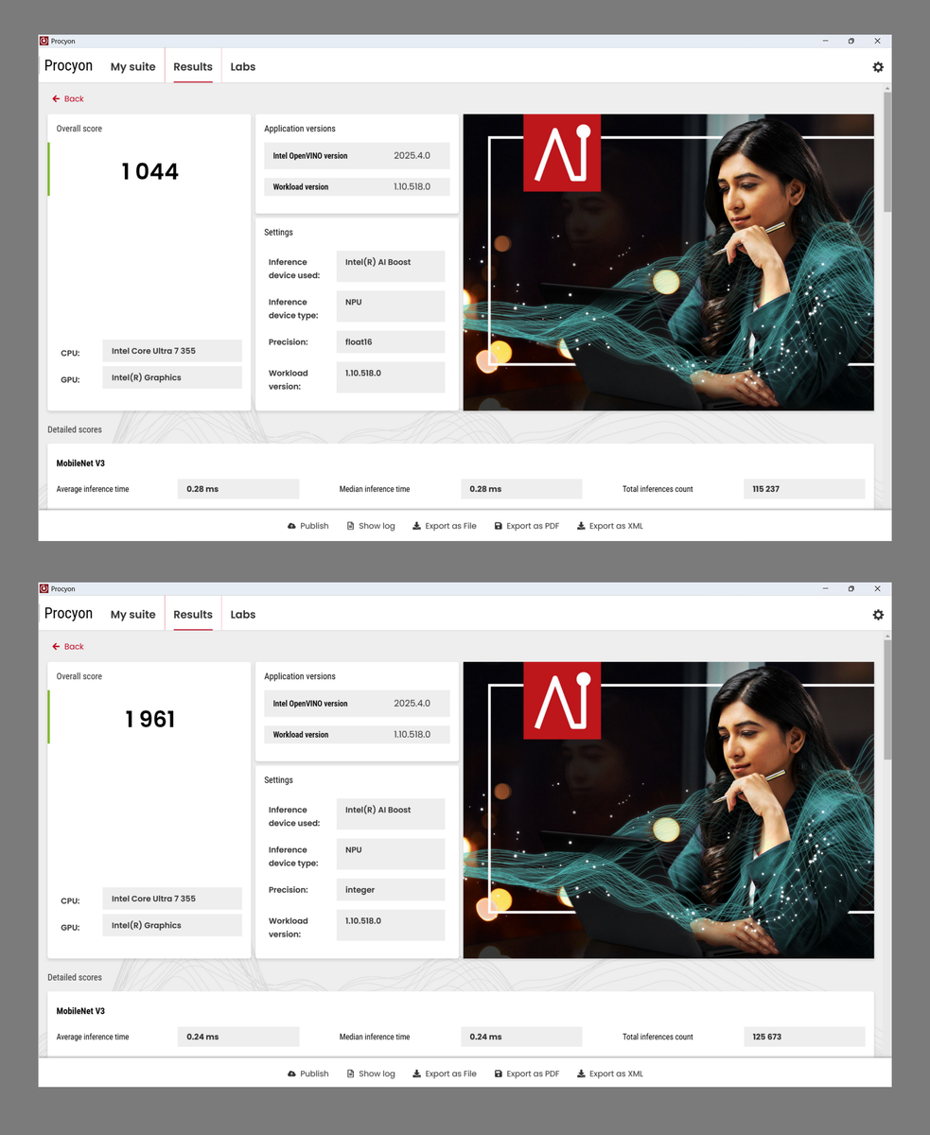Click AI benchmark banner image in bottom window
930x1135 pixels.
click(x=669, y=810)
